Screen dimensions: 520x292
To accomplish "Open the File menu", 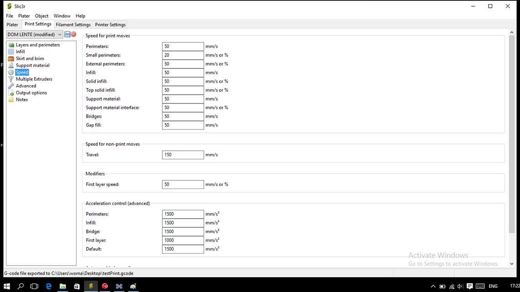I will [x=10, y=16].
